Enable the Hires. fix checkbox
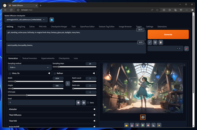This screenshot has width=197, height=130. 10,73
